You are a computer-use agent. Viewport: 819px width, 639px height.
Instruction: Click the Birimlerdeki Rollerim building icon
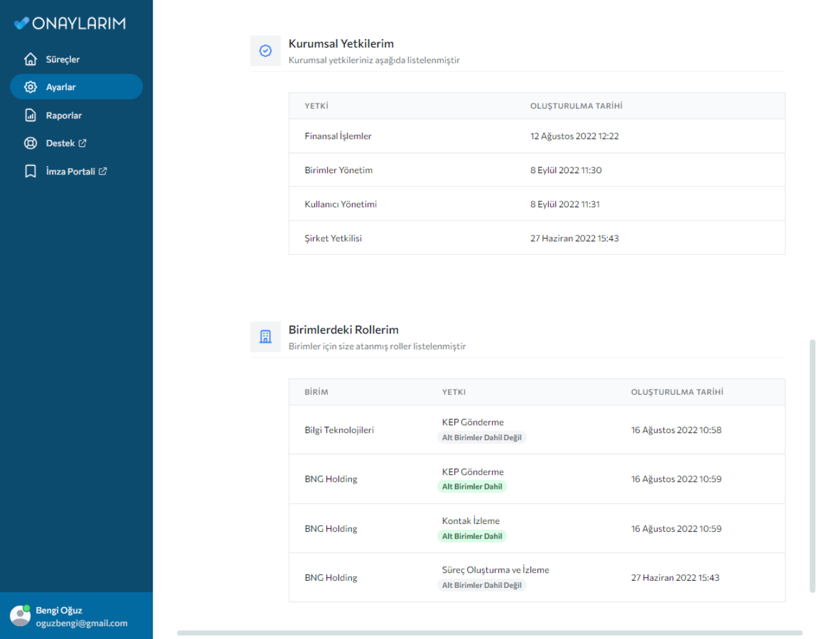pos(266,337)
